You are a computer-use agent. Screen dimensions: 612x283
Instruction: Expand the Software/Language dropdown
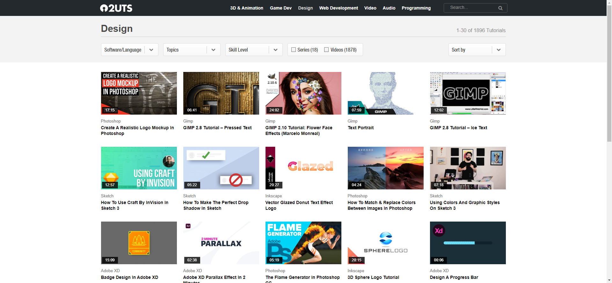pos(130,50)
